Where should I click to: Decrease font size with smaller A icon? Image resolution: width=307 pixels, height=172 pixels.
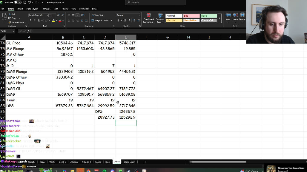point(62,15)
